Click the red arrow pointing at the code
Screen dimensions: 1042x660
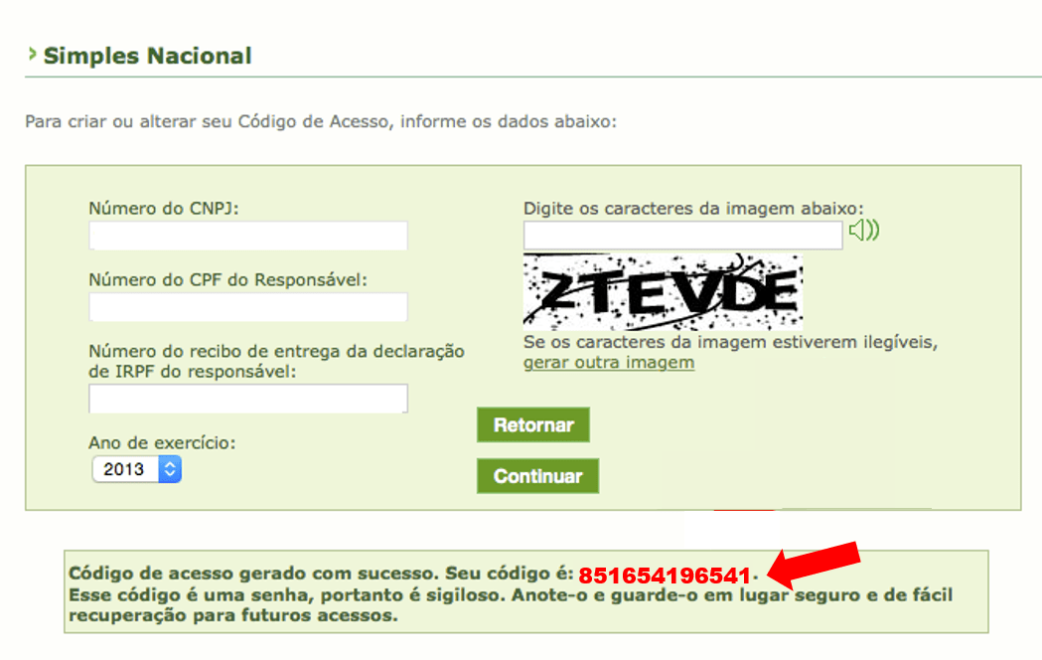814,564
